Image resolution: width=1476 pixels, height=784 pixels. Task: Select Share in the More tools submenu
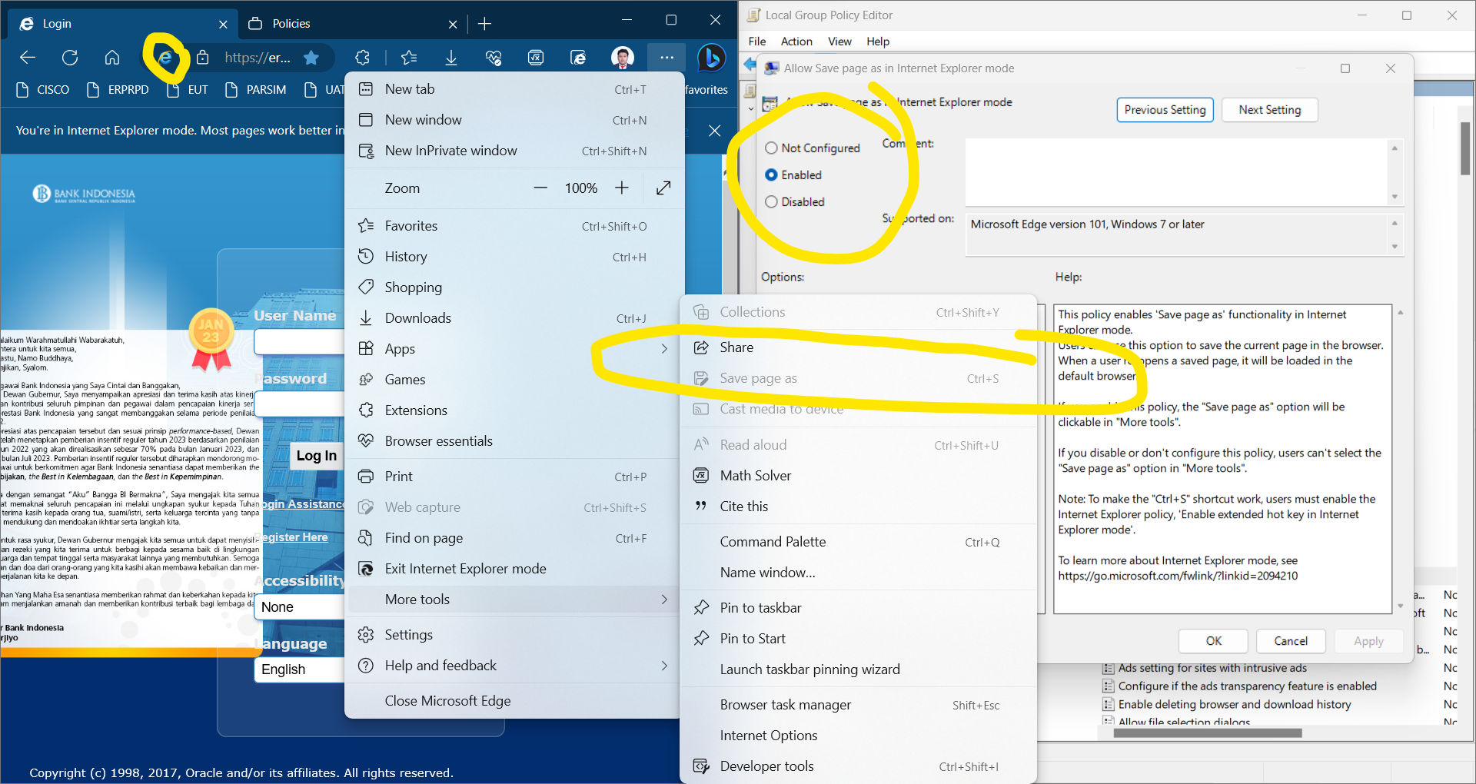(x=858, y=347)
